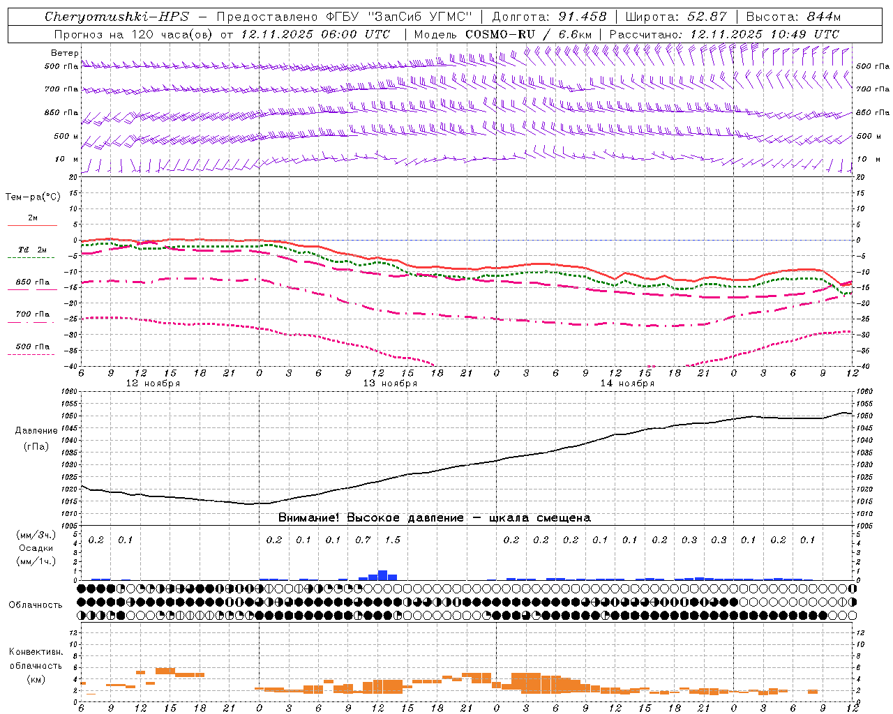893x714 pixels.
Task: Click the station name Cheryomushki-HPS
Action: pos(117,17)
